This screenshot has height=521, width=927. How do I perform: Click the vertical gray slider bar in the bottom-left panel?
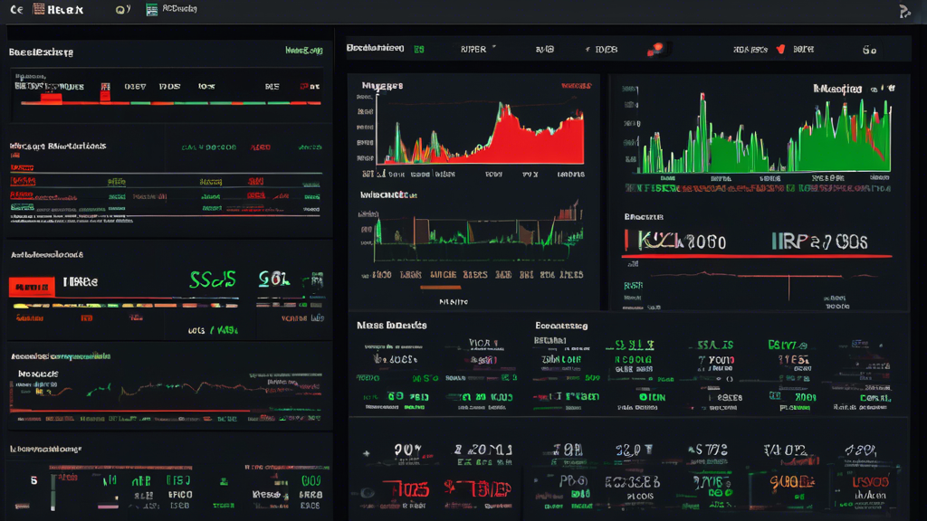click(x=53, y=491)
